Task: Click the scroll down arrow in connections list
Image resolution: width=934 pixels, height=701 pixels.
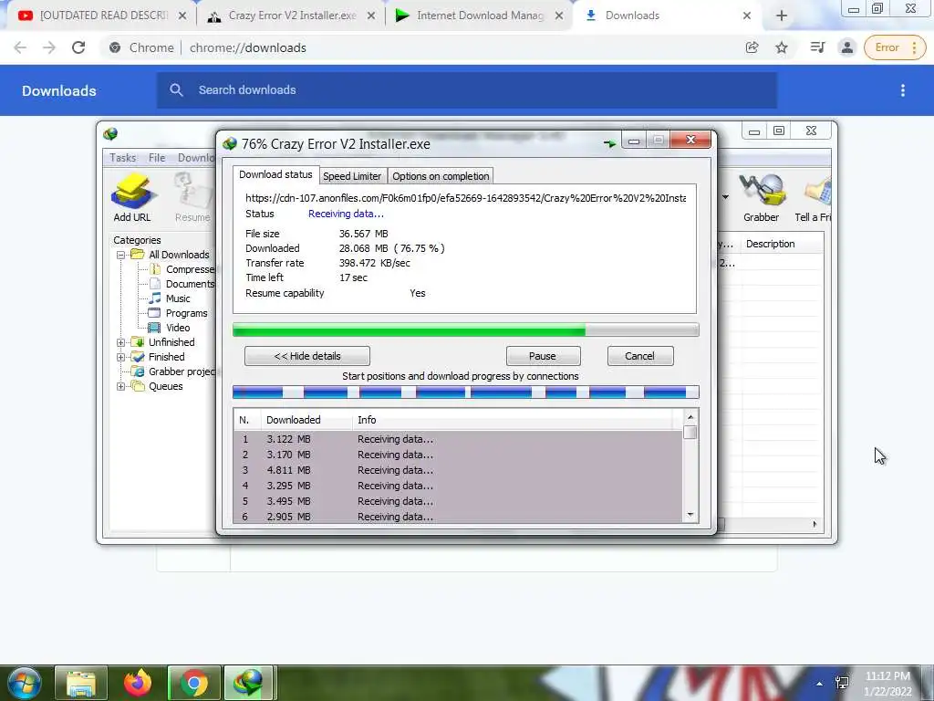Action: (690, 515)
